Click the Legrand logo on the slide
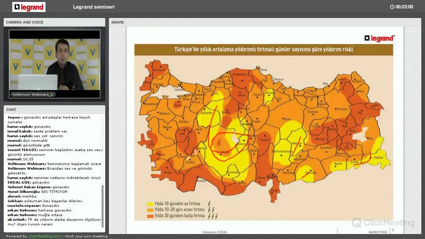Screen dimensions: 425x239 point(379,39)
